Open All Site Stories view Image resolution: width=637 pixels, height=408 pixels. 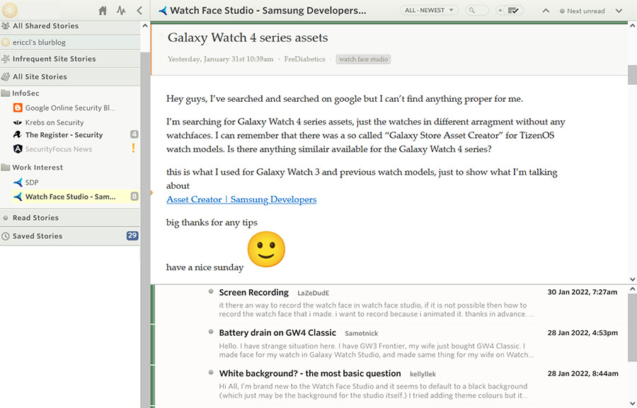point(40,76)
